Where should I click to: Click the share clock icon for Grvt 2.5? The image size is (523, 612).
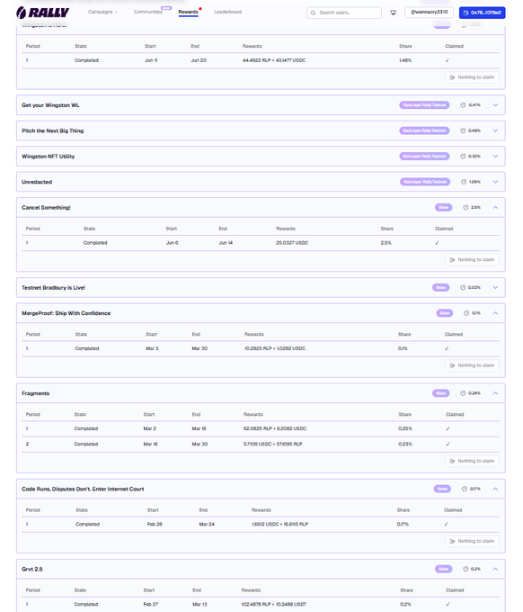465,569
